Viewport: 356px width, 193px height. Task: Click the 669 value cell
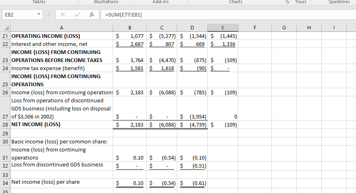coord(192,44)
